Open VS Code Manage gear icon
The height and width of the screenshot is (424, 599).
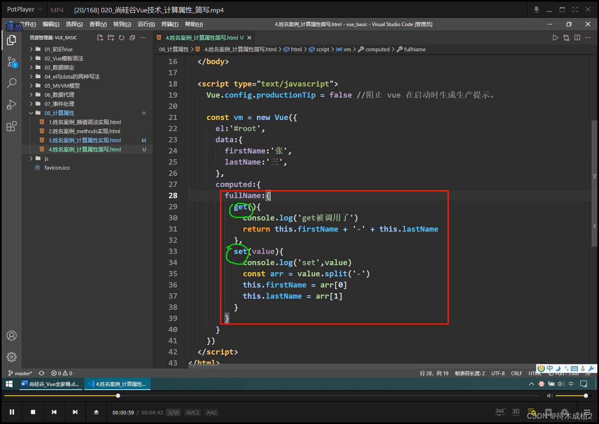coord(12,357)
